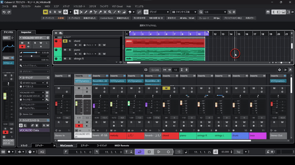Collapse the クイックコントロール section
Screen dimensions: 295x165
[x=21, y=120]
